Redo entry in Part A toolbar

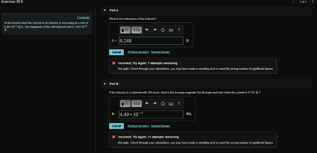click(x=155, y=30)
